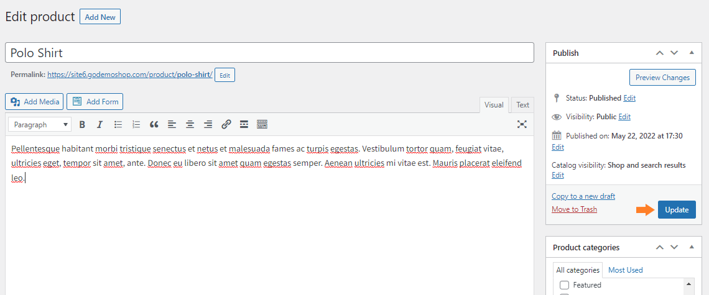
Task: Align text right
Action: (x=208, y=125)
